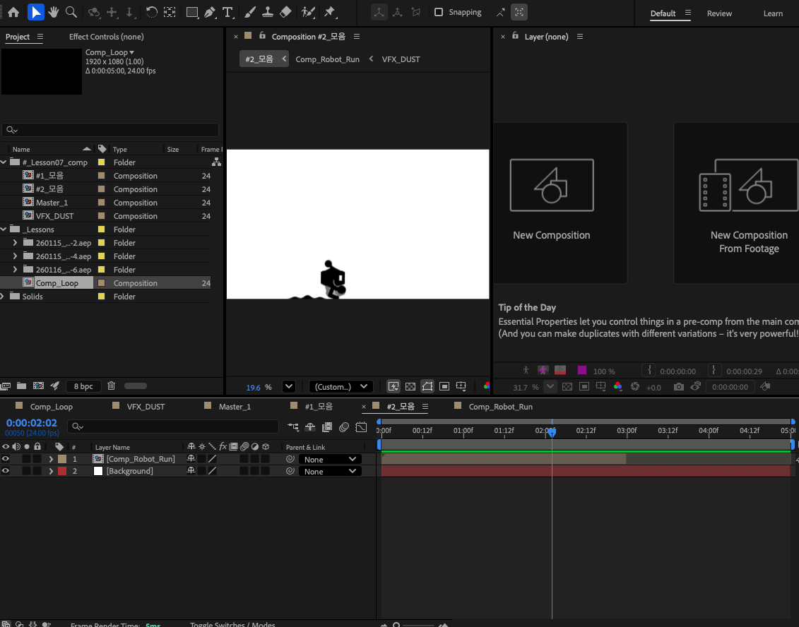Viewport: 799px width, 627px height.
Task: Open magnification ratio dropdown in Composition viewer
Action: coord(289,387)
